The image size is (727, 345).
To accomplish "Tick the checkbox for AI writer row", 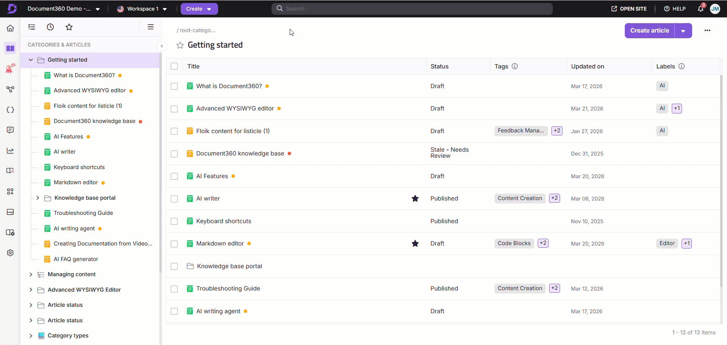I will (174, 199).
